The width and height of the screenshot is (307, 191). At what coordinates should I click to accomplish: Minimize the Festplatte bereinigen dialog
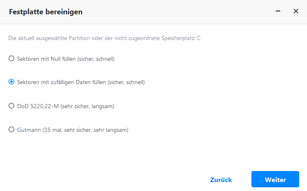click(x=278, y=11)
